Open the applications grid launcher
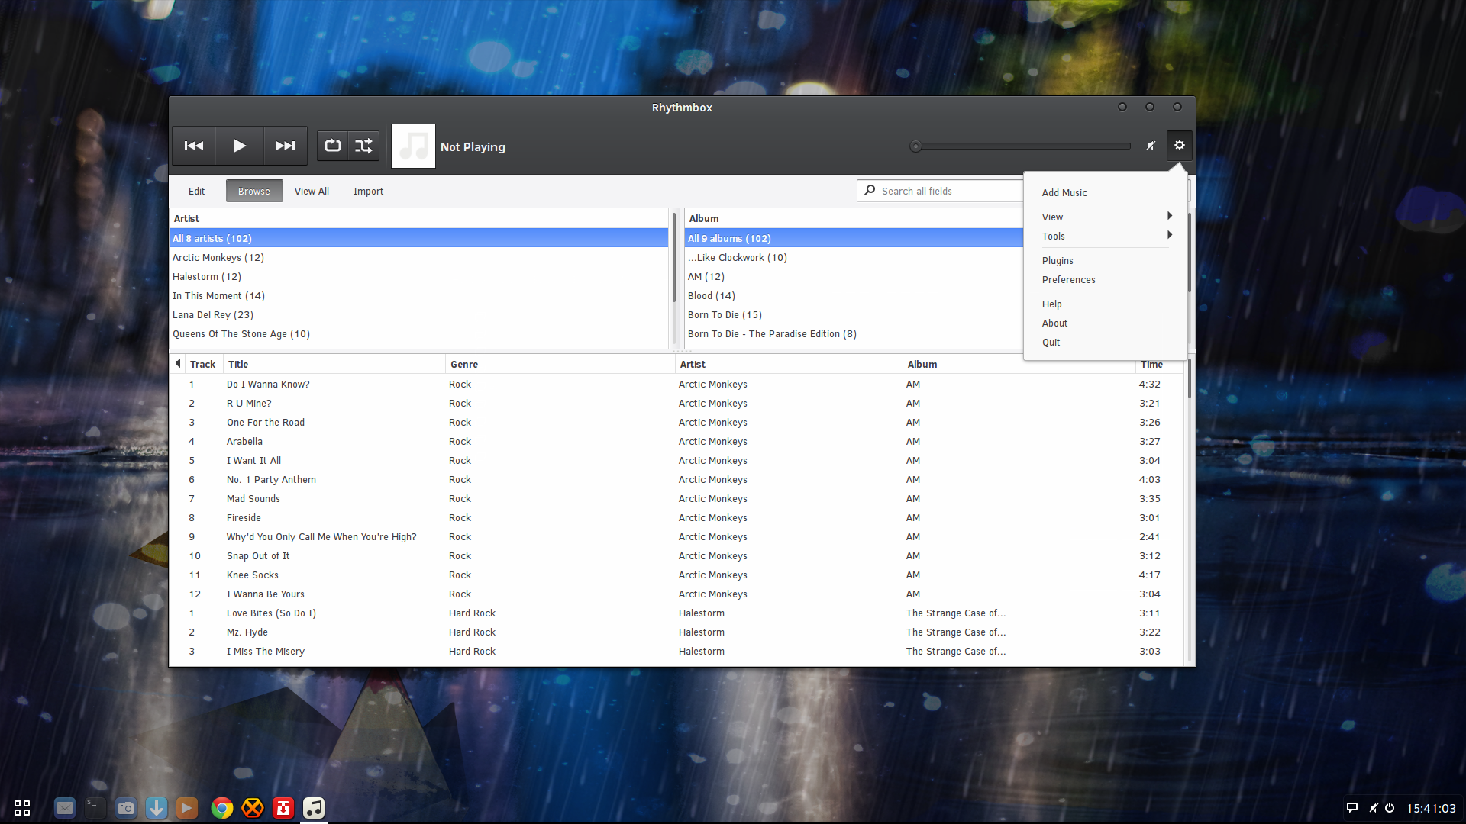Screen dimensions: 1466x824 pos(22,808)
